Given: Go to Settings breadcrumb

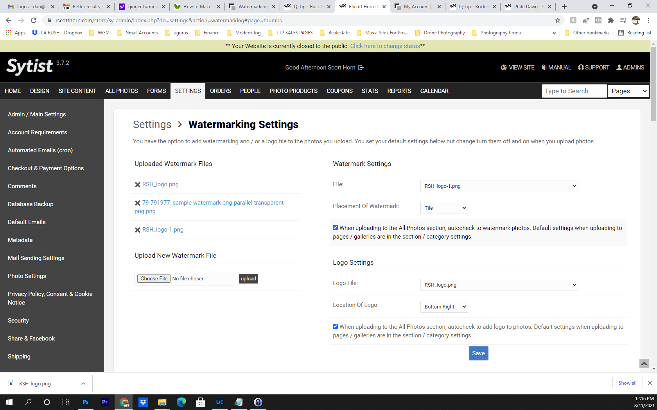Looking at the screenshot, I should [152, 125].
